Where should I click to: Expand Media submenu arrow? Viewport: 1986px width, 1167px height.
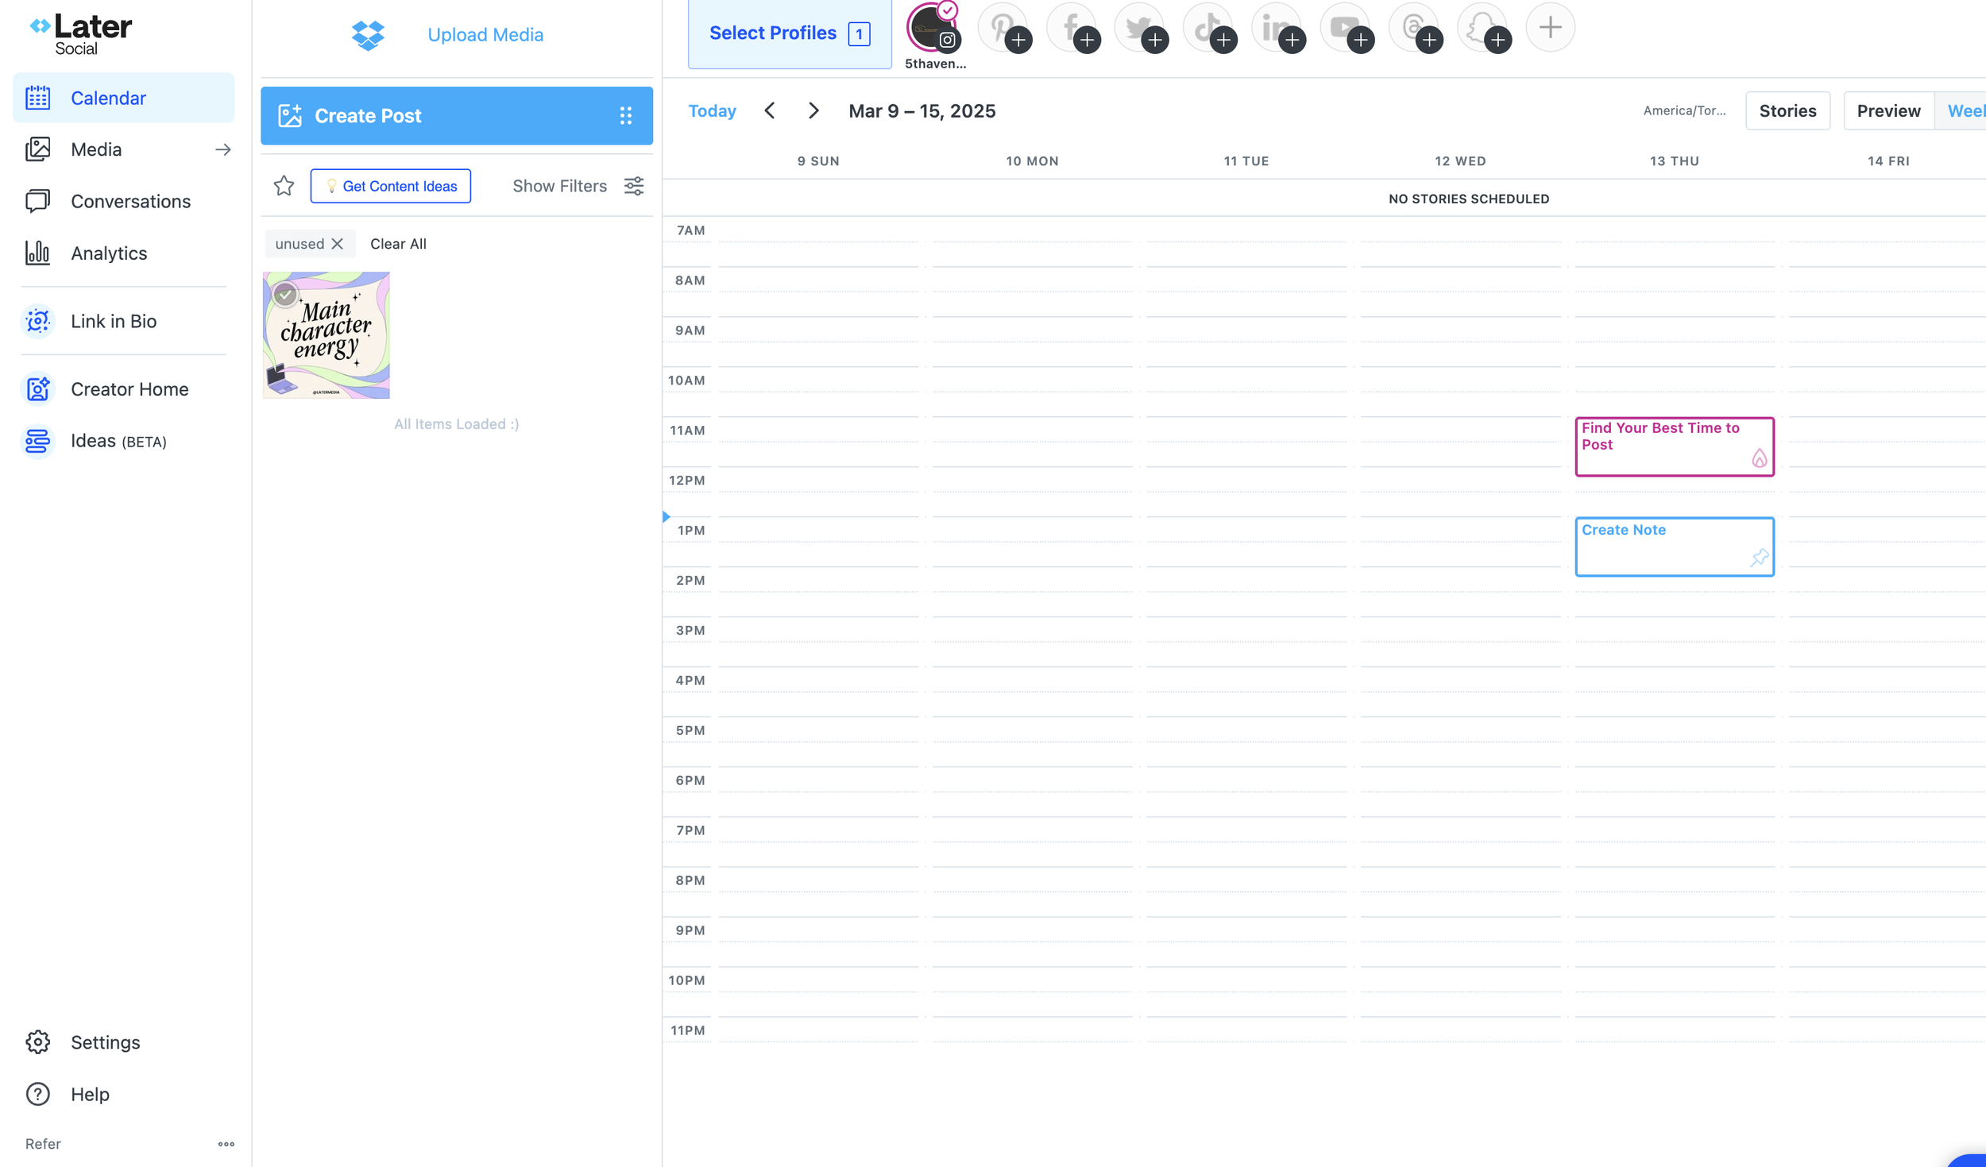222,149
